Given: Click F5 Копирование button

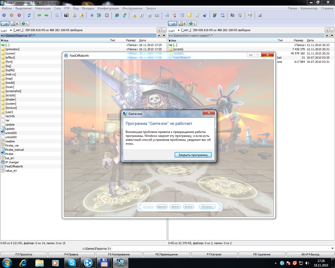Looking at the screenshot, I should 119,254.
